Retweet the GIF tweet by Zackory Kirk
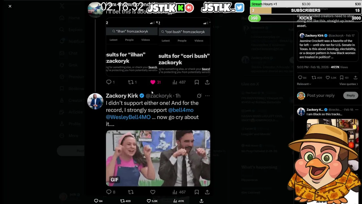Image resolution: width=362 pixels, height=204 pixels. coord(131,192)
